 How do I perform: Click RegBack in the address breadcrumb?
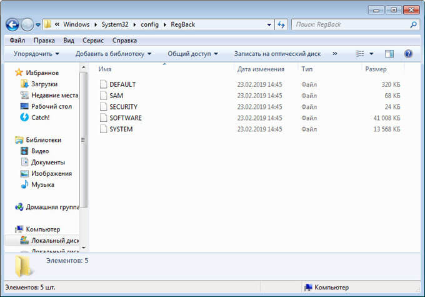183,24
